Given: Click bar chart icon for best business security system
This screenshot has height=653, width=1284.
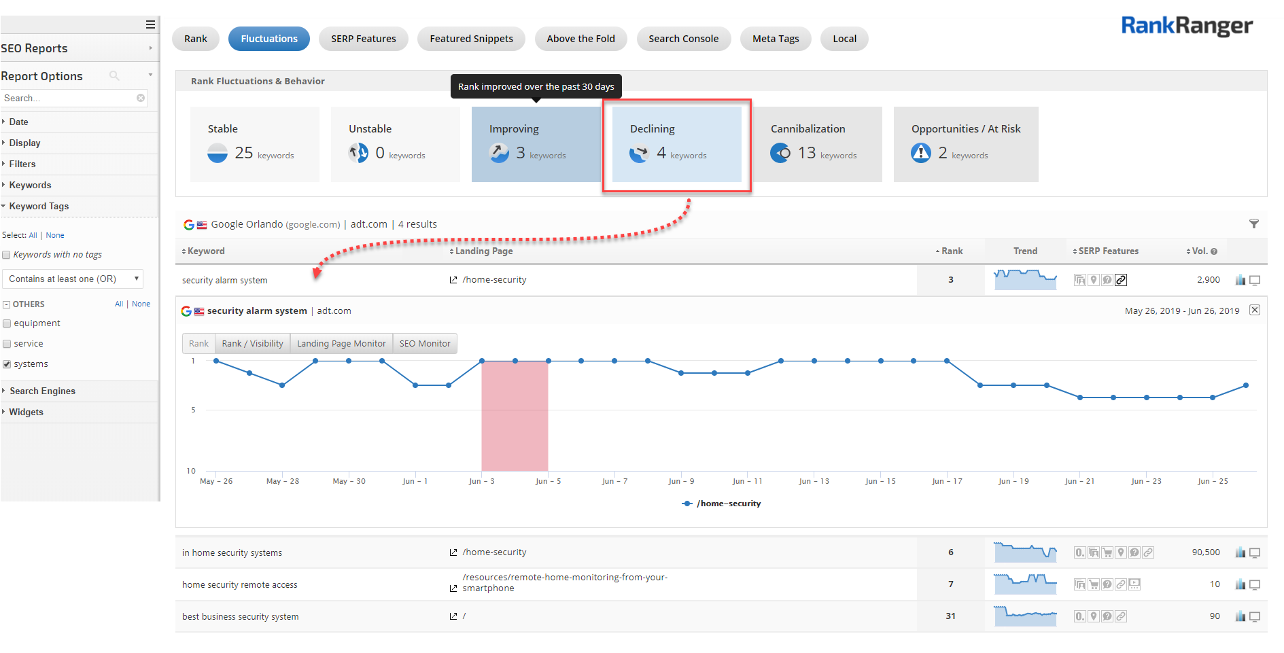Looking at the screenshot, I should coord(1240,616).
